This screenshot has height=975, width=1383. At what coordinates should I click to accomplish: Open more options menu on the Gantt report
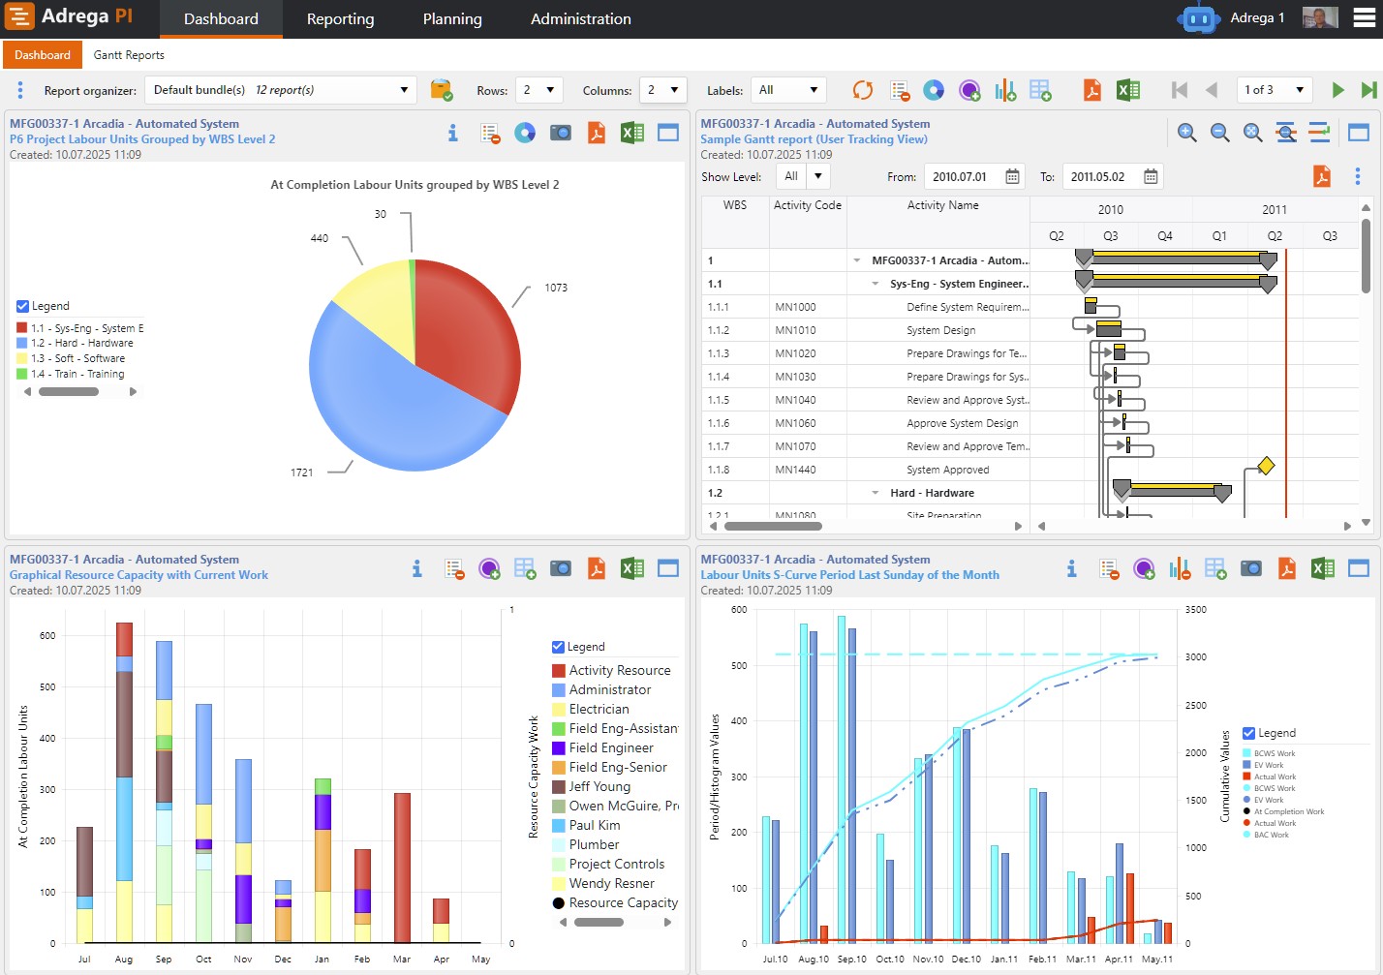click(1359, 176)
